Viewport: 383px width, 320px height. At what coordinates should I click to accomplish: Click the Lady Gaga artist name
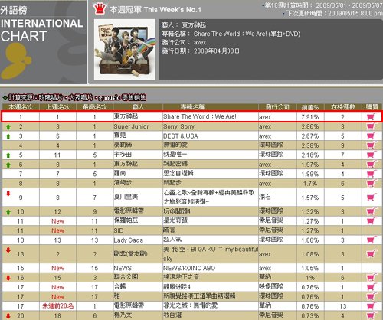tap(129, 240)
